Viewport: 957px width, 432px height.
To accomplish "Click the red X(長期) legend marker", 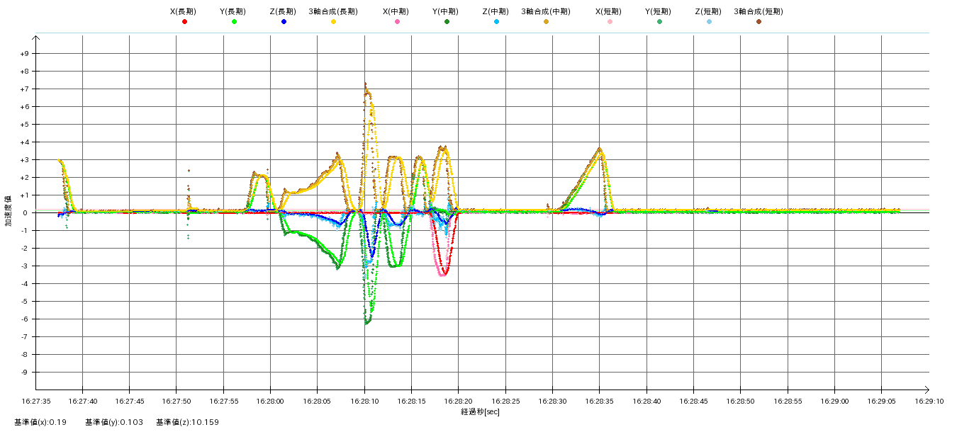I will [184, 22].
